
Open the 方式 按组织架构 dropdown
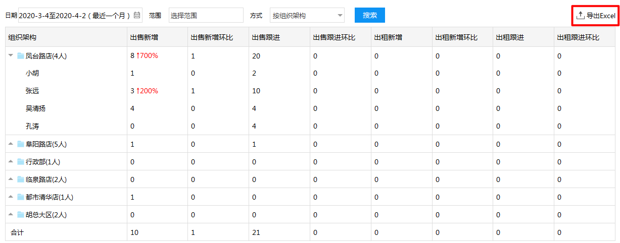point(307,16)
